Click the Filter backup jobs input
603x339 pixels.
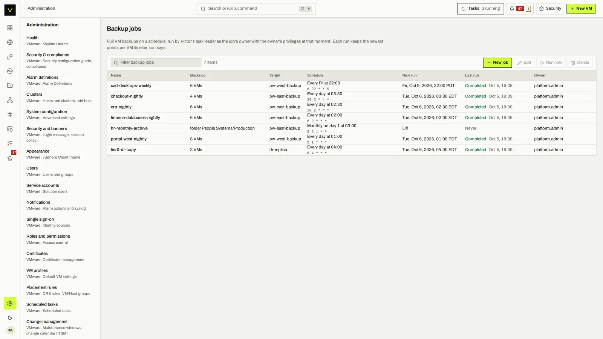156,63
